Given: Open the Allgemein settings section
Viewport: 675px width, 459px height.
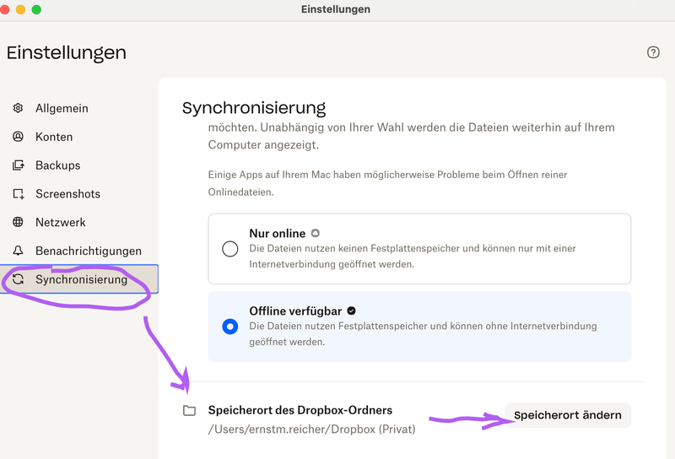Looking at the screenshot, I should tap(62, 108).
